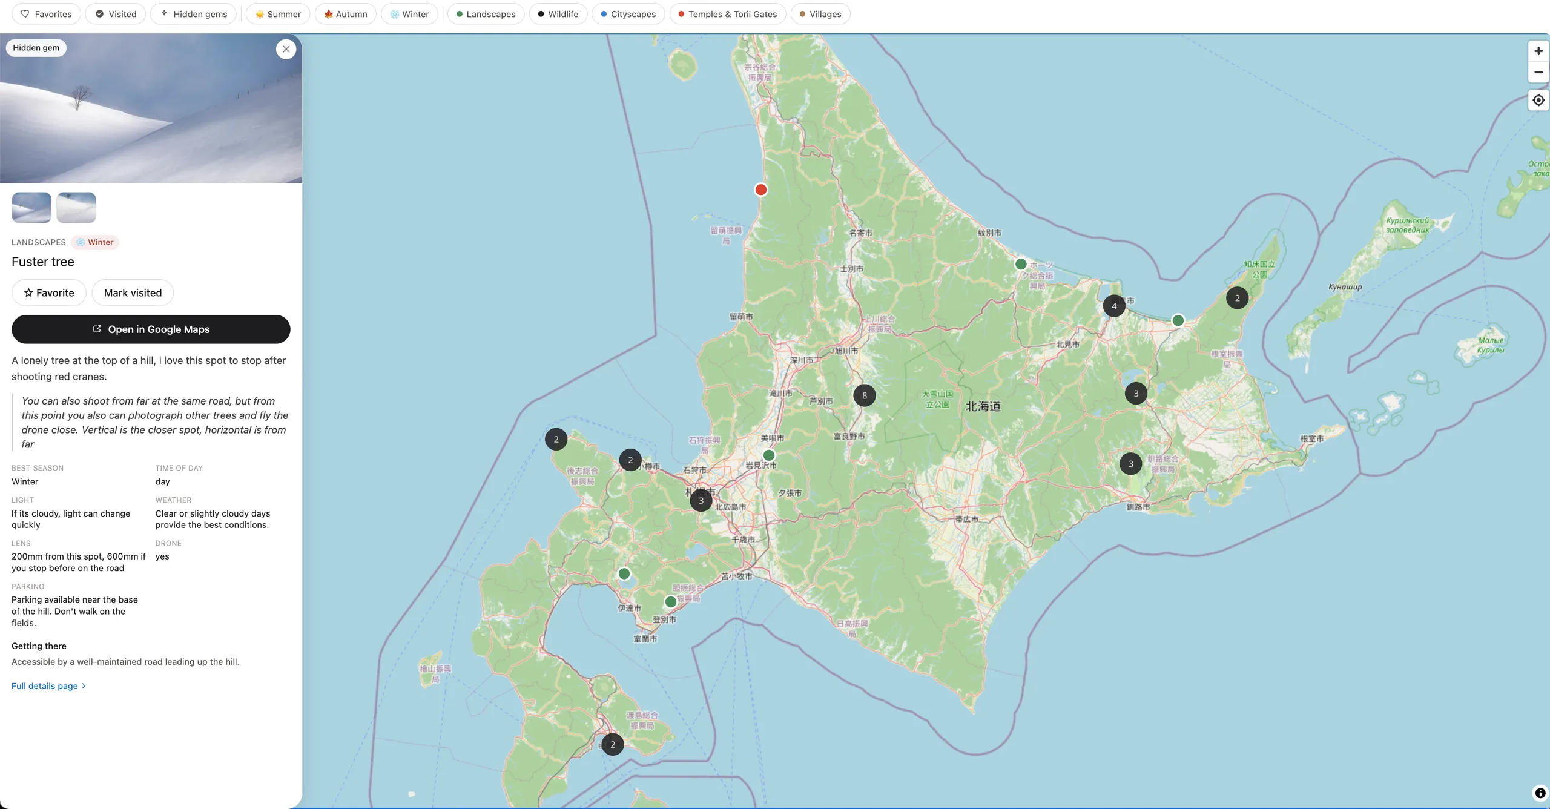Select the first Fuster tree thumbnail

31,208
